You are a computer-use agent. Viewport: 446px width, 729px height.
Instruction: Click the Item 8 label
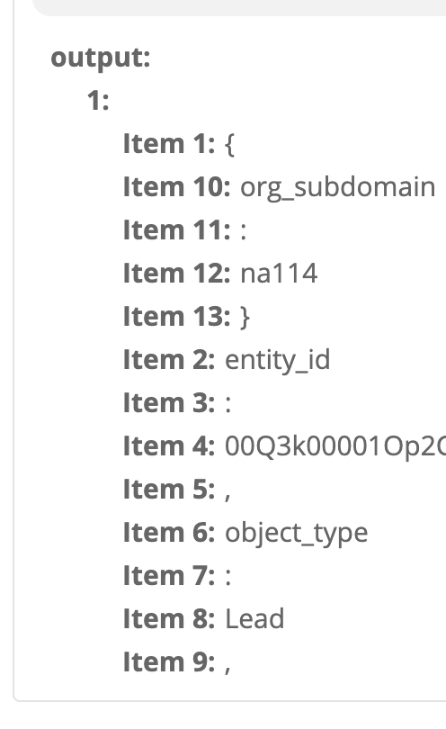point(169,619)
